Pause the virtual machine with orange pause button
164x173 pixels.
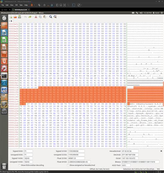[x=32, y=5]
